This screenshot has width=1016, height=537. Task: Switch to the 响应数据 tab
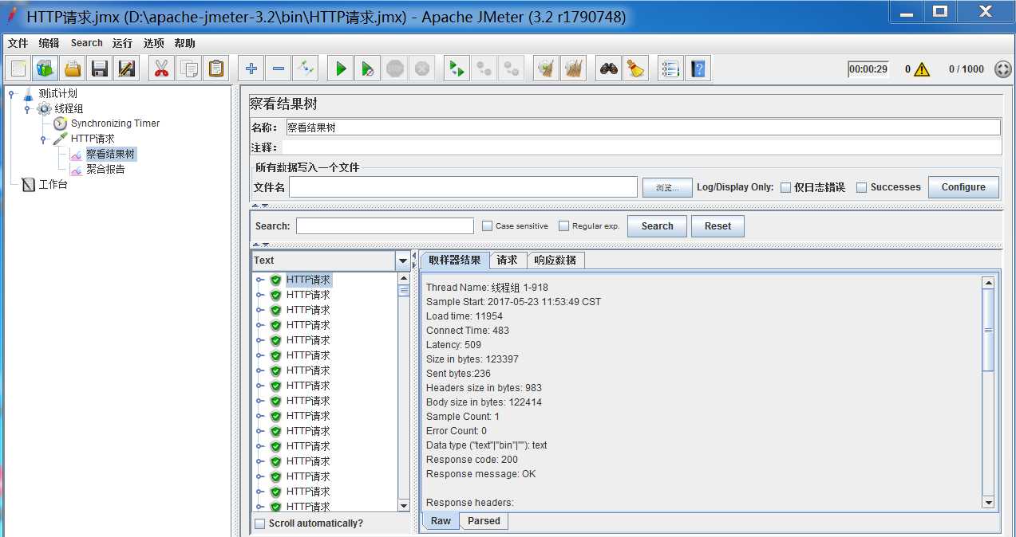pyautogui.click(x=555, y=260)
